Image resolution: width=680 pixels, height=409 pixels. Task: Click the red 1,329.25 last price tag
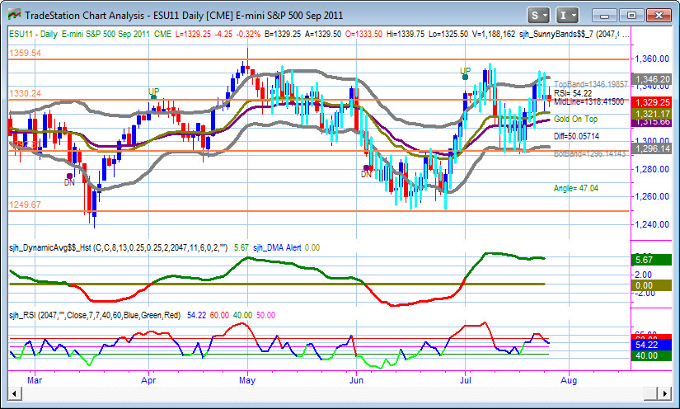pyautogui.click(x=652, y=102)
